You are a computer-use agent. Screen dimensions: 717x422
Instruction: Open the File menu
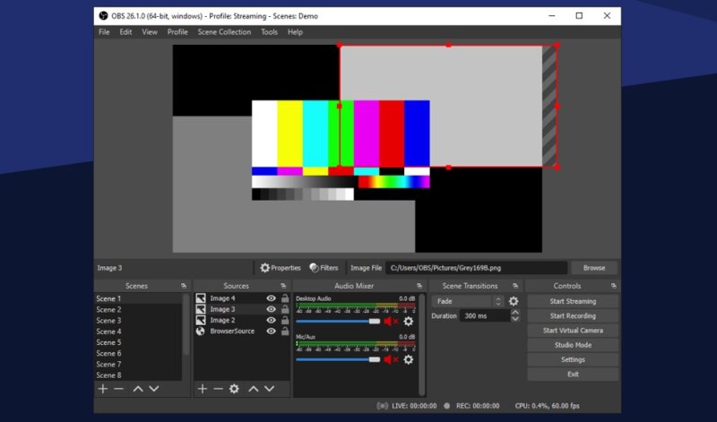pyautogui.click(x=104, y=32)
